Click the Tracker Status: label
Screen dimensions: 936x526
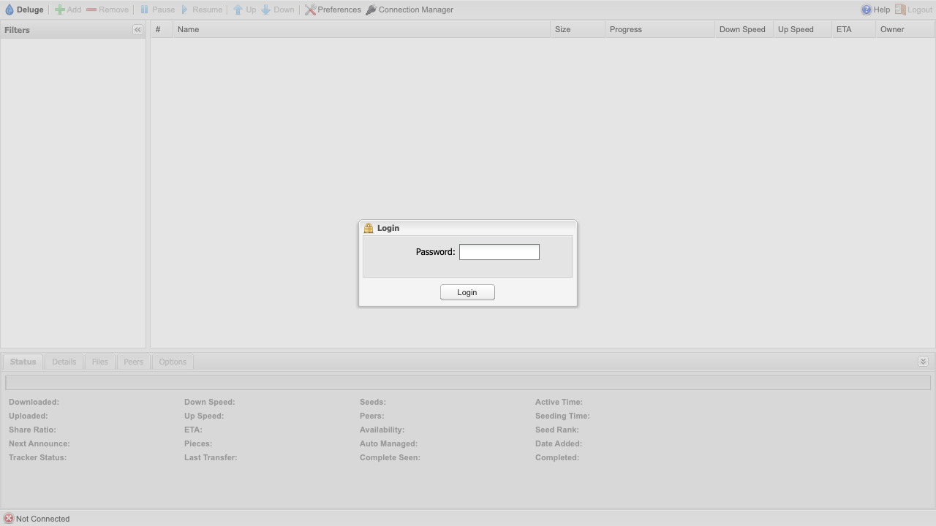[37, 457]
